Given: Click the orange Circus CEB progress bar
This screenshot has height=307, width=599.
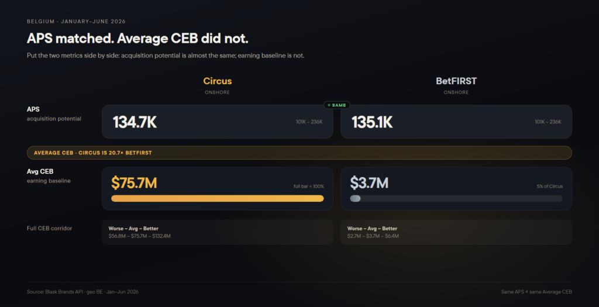Looking at the screenshot, I should point(218,199).
